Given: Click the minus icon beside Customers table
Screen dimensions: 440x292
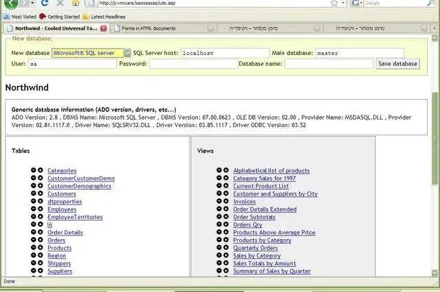Looking at the screenshot, I should 34,194.
